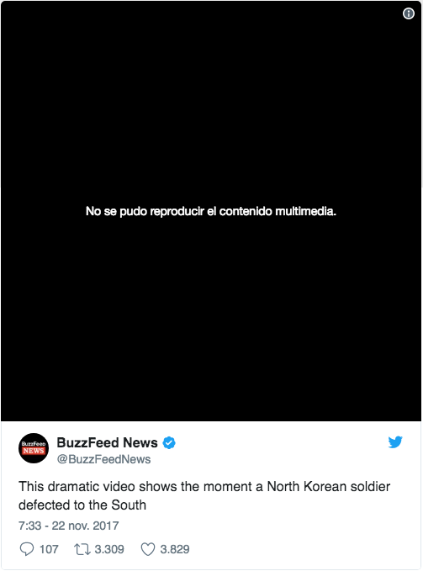The width and height of the screenshot is (423, 571).
Task: Click the info icon on the video
Action: coord(409,13)
